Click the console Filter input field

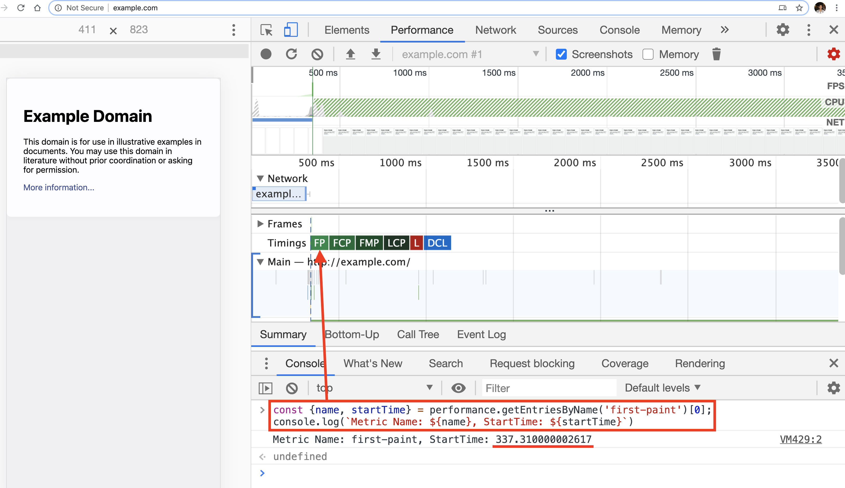(549, 388)
